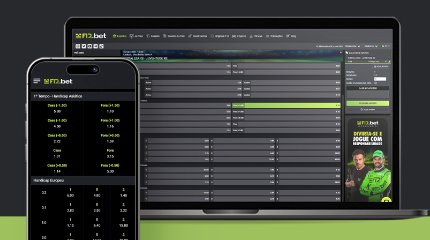The height and width of the screenshot is (240, 430).
Task: Pick option 1 at 6.00 in 0:2 row
Action: click(70, 192)
